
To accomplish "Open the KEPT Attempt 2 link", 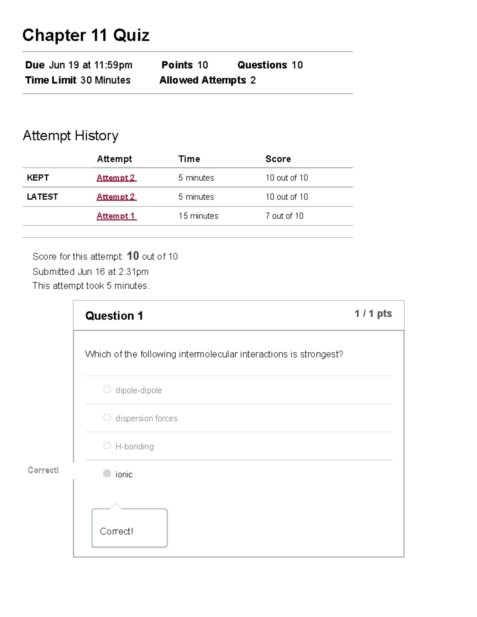I will pos(116,178).
